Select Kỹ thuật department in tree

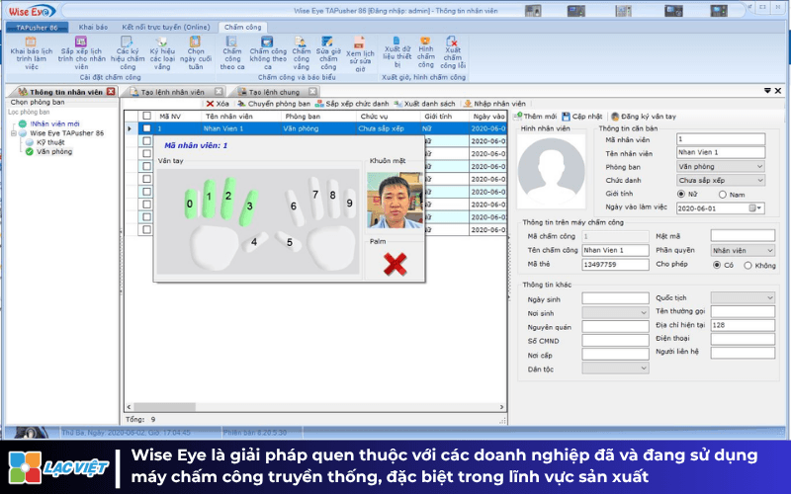click(50, 142)
